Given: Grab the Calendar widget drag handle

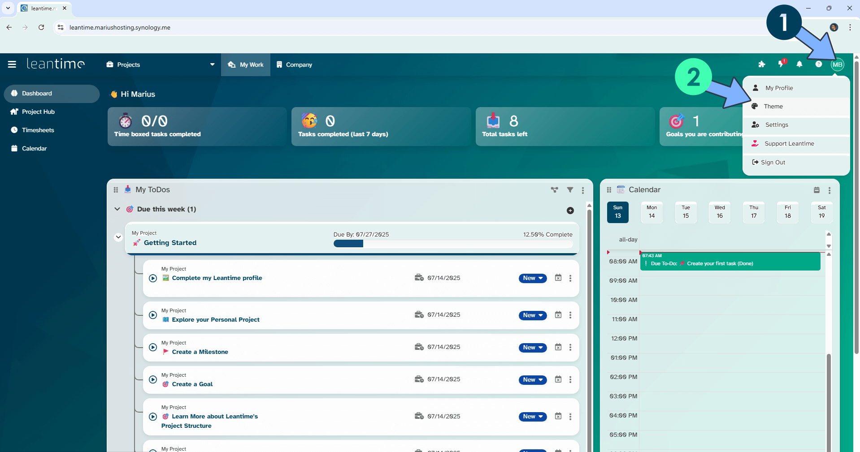Looking at the screenshot, I should [609, 190].
